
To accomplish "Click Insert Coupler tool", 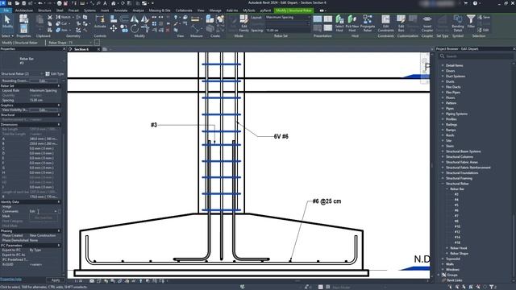I will 427,23.
